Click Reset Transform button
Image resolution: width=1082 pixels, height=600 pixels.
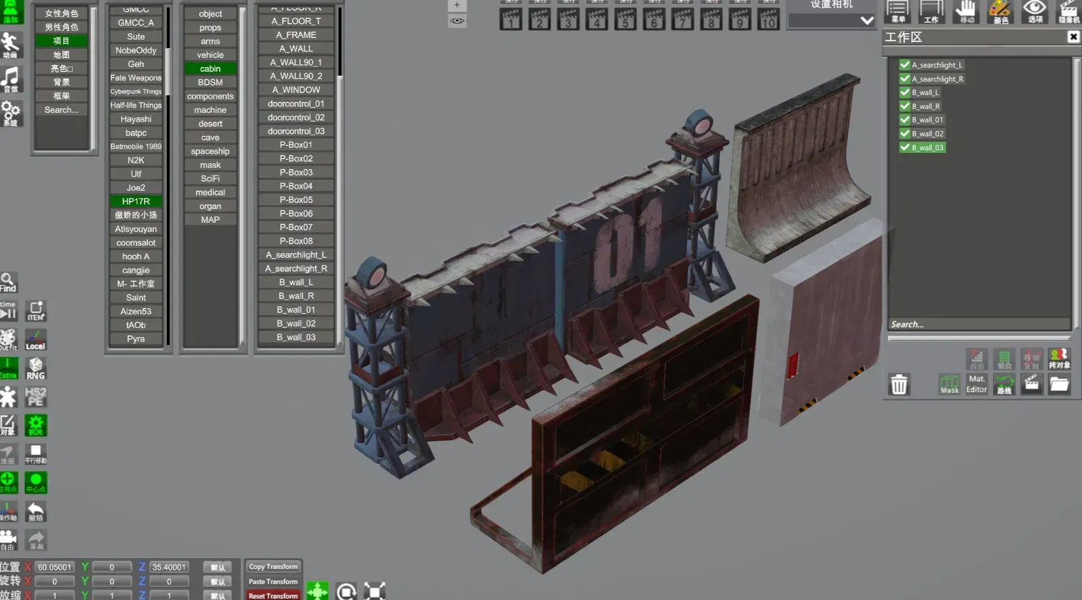273,595
